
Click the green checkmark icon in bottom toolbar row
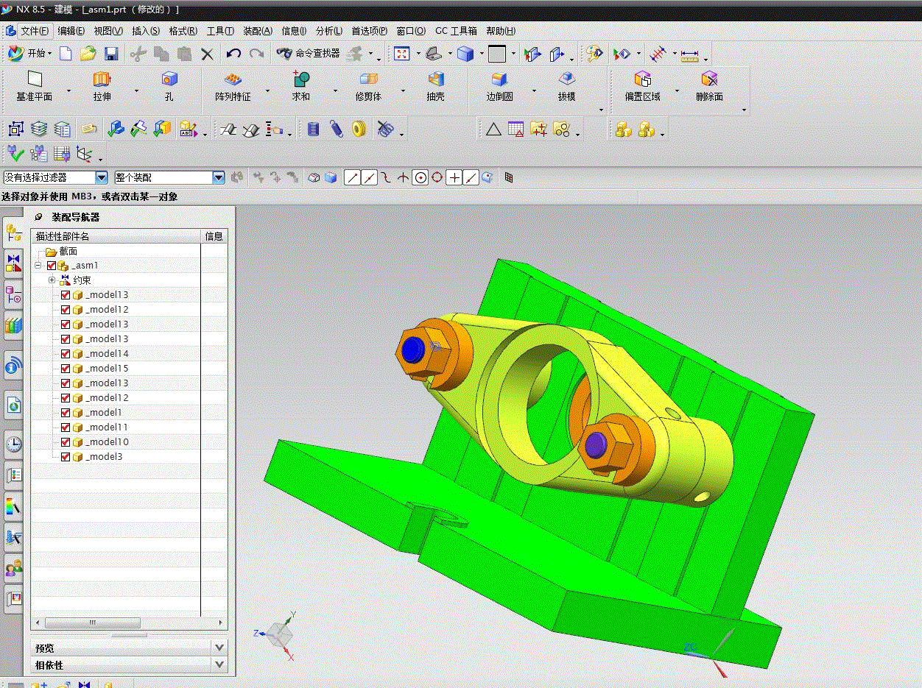coord(15,154)
